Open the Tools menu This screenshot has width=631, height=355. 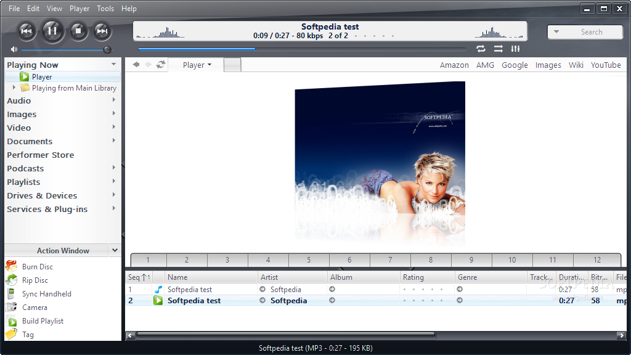(x=105, y=9)
